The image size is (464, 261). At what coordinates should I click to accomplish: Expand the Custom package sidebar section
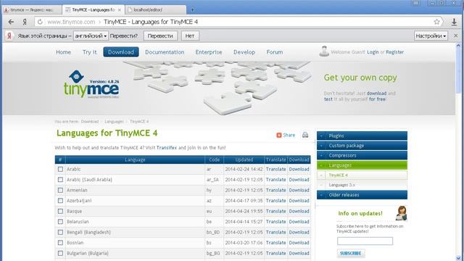362,146
